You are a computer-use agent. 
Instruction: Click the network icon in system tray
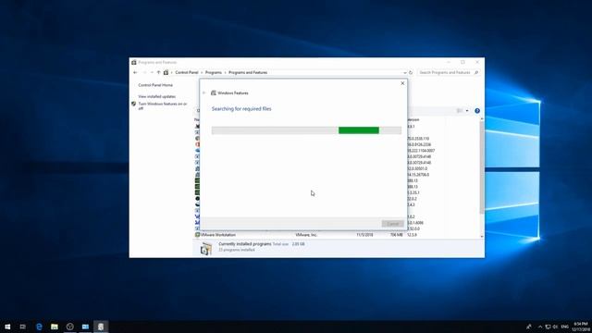tap(548, 327)
